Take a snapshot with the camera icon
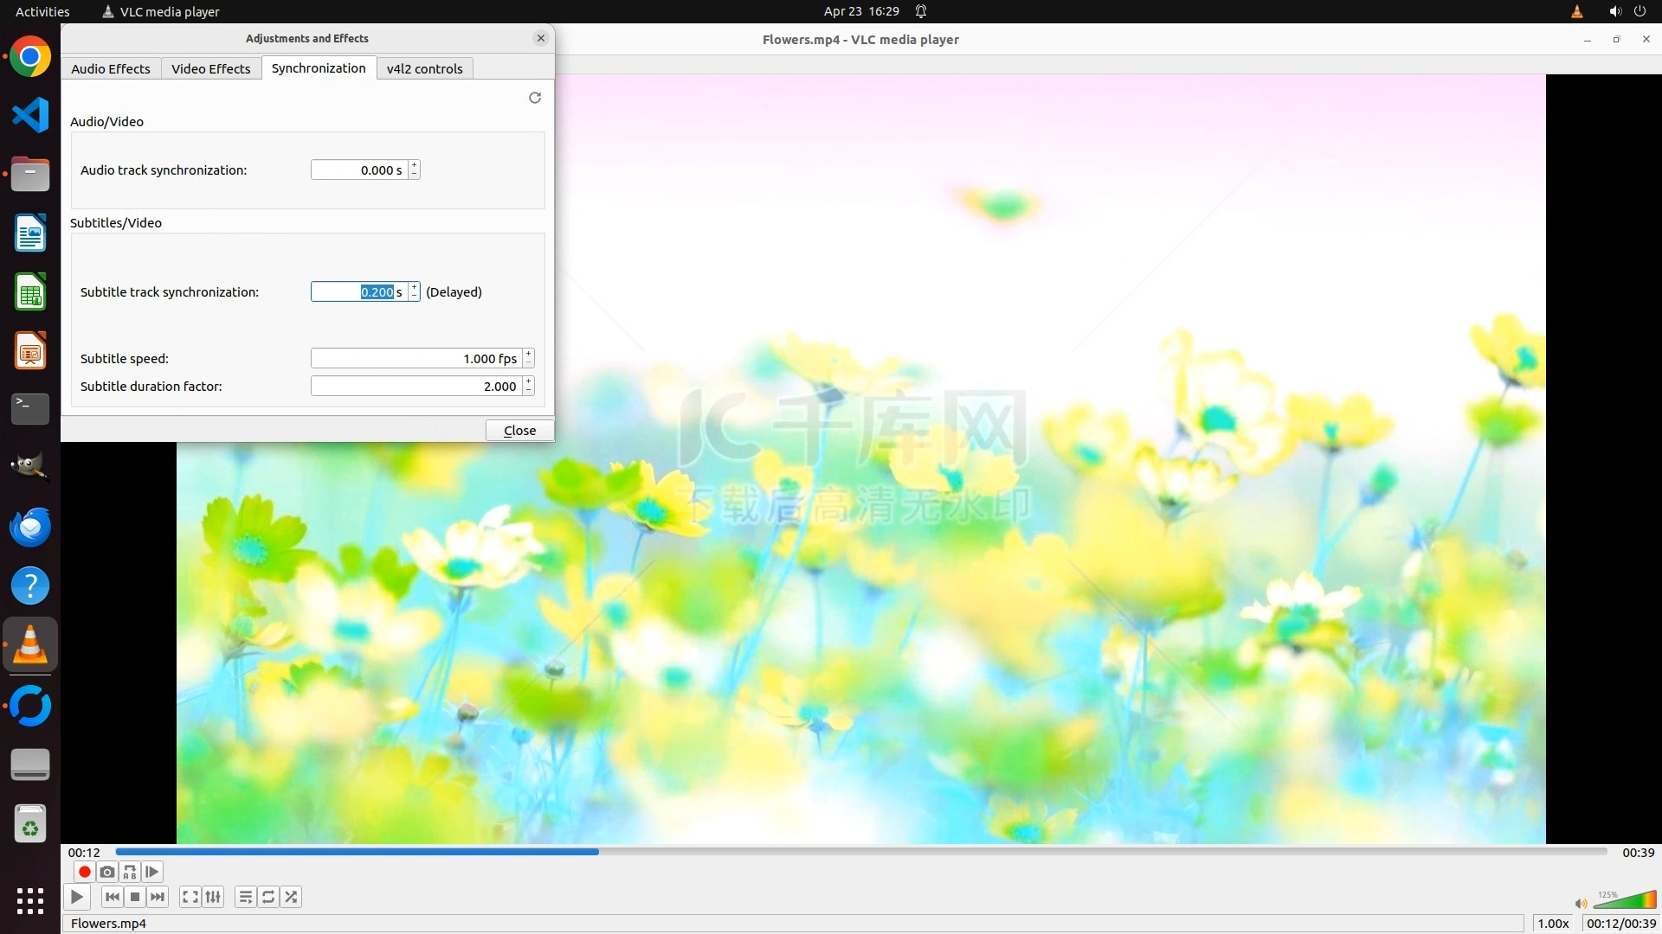The width and height of the screenshot is (1662, 934). pos(106,872)
